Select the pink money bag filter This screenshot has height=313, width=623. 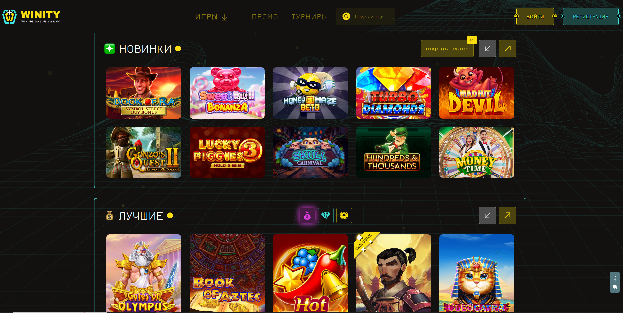point(307,215)
